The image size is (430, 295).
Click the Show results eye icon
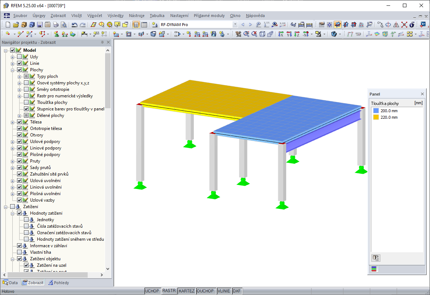(274, 25)
